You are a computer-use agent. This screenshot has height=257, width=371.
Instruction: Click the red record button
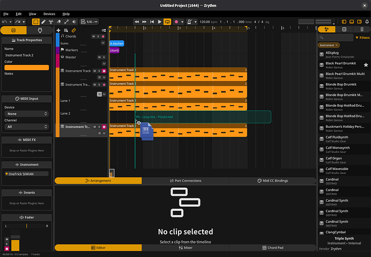coord(176,21)
